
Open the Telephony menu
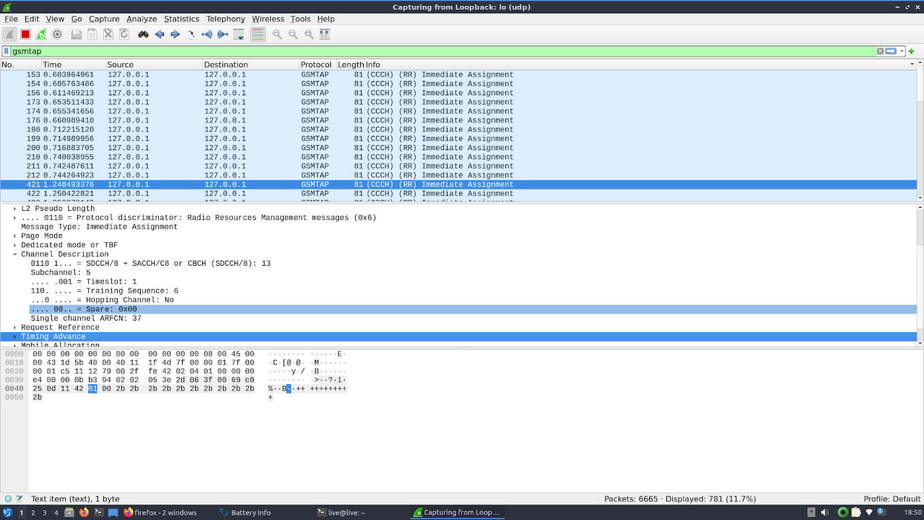(226, 19)
